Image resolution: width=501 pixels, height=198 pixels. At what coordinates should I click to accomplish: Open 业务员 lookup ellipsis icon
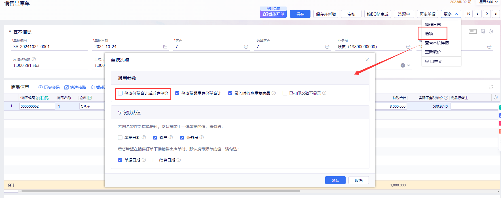(408, 47)
